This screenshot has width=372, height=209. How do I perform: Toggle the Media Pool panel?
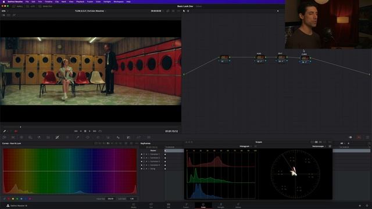(x=45, y=6)
